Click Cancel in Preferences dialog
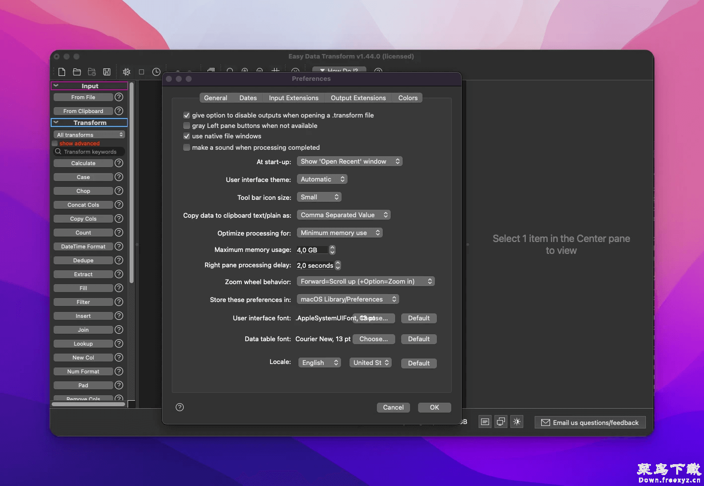The image size is (704, 486). click(x=393, y=407)
